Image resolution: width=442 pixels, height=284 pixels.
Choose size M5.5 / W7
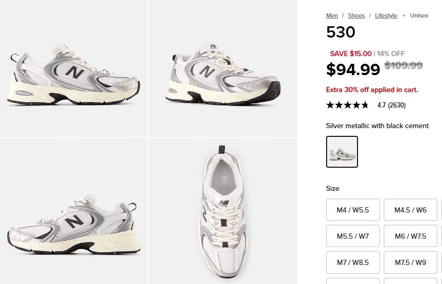pos(353,236)
